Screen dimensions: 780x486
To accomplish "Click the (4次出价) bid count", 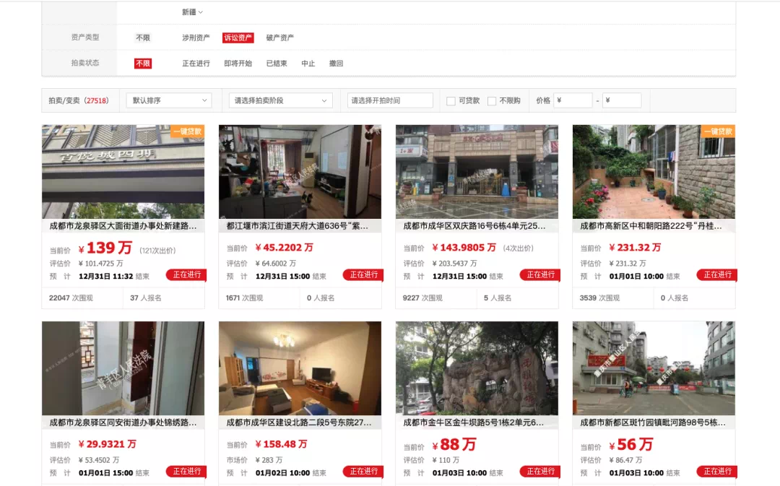I will (518, 248).
